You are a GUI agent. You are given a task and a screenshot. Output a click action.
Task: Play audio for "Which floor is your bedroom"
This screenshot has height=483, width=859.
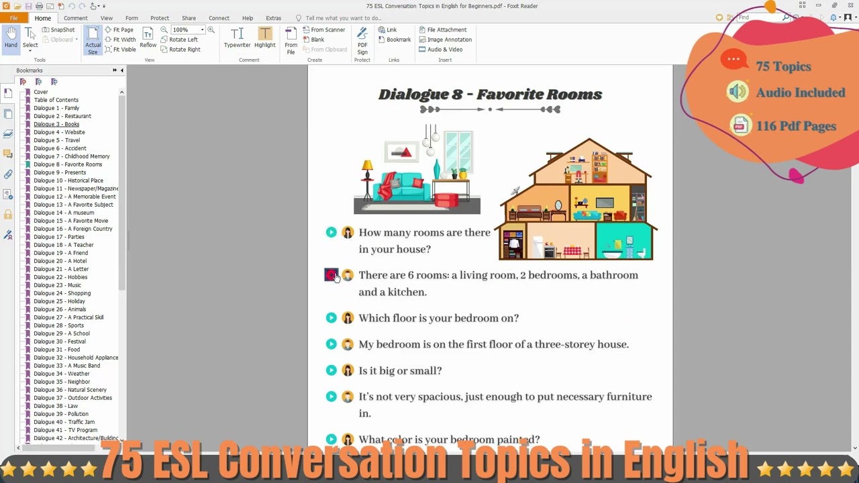point(331,318)
